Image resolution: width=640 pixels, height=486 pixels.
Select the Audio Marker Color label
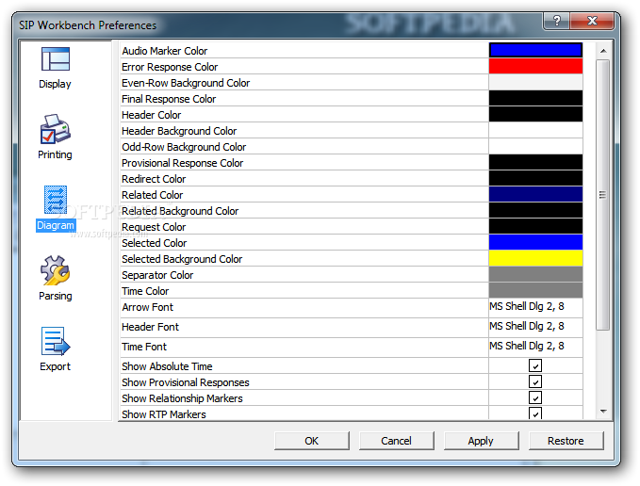tap(165, 51)
